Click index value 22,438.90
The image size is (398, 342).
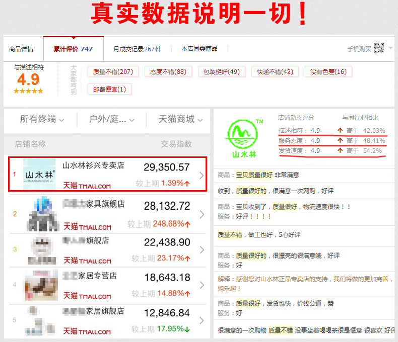(x=167, y=242)
